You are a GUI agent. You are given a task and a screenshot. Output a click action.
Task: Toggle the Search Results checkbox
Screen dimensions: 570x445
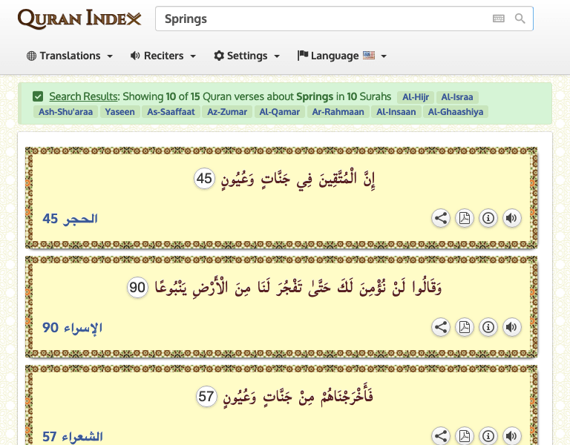pyautogui.click(x=38, y=96)
